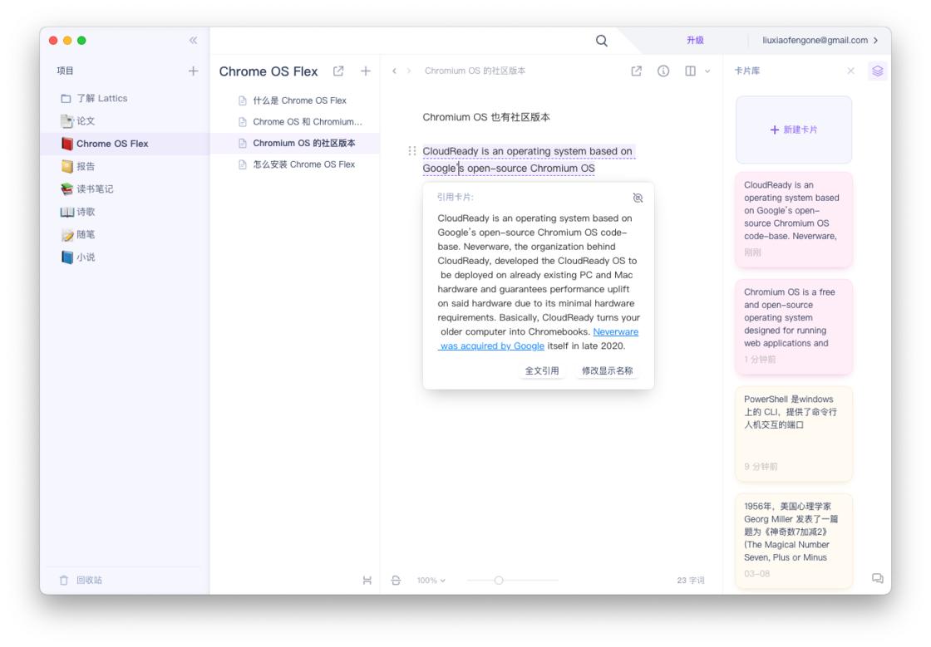This screenshot has height=647, width=931.
Task: Click the typewriter mode icon in status bar
Action: pos(367,580)
